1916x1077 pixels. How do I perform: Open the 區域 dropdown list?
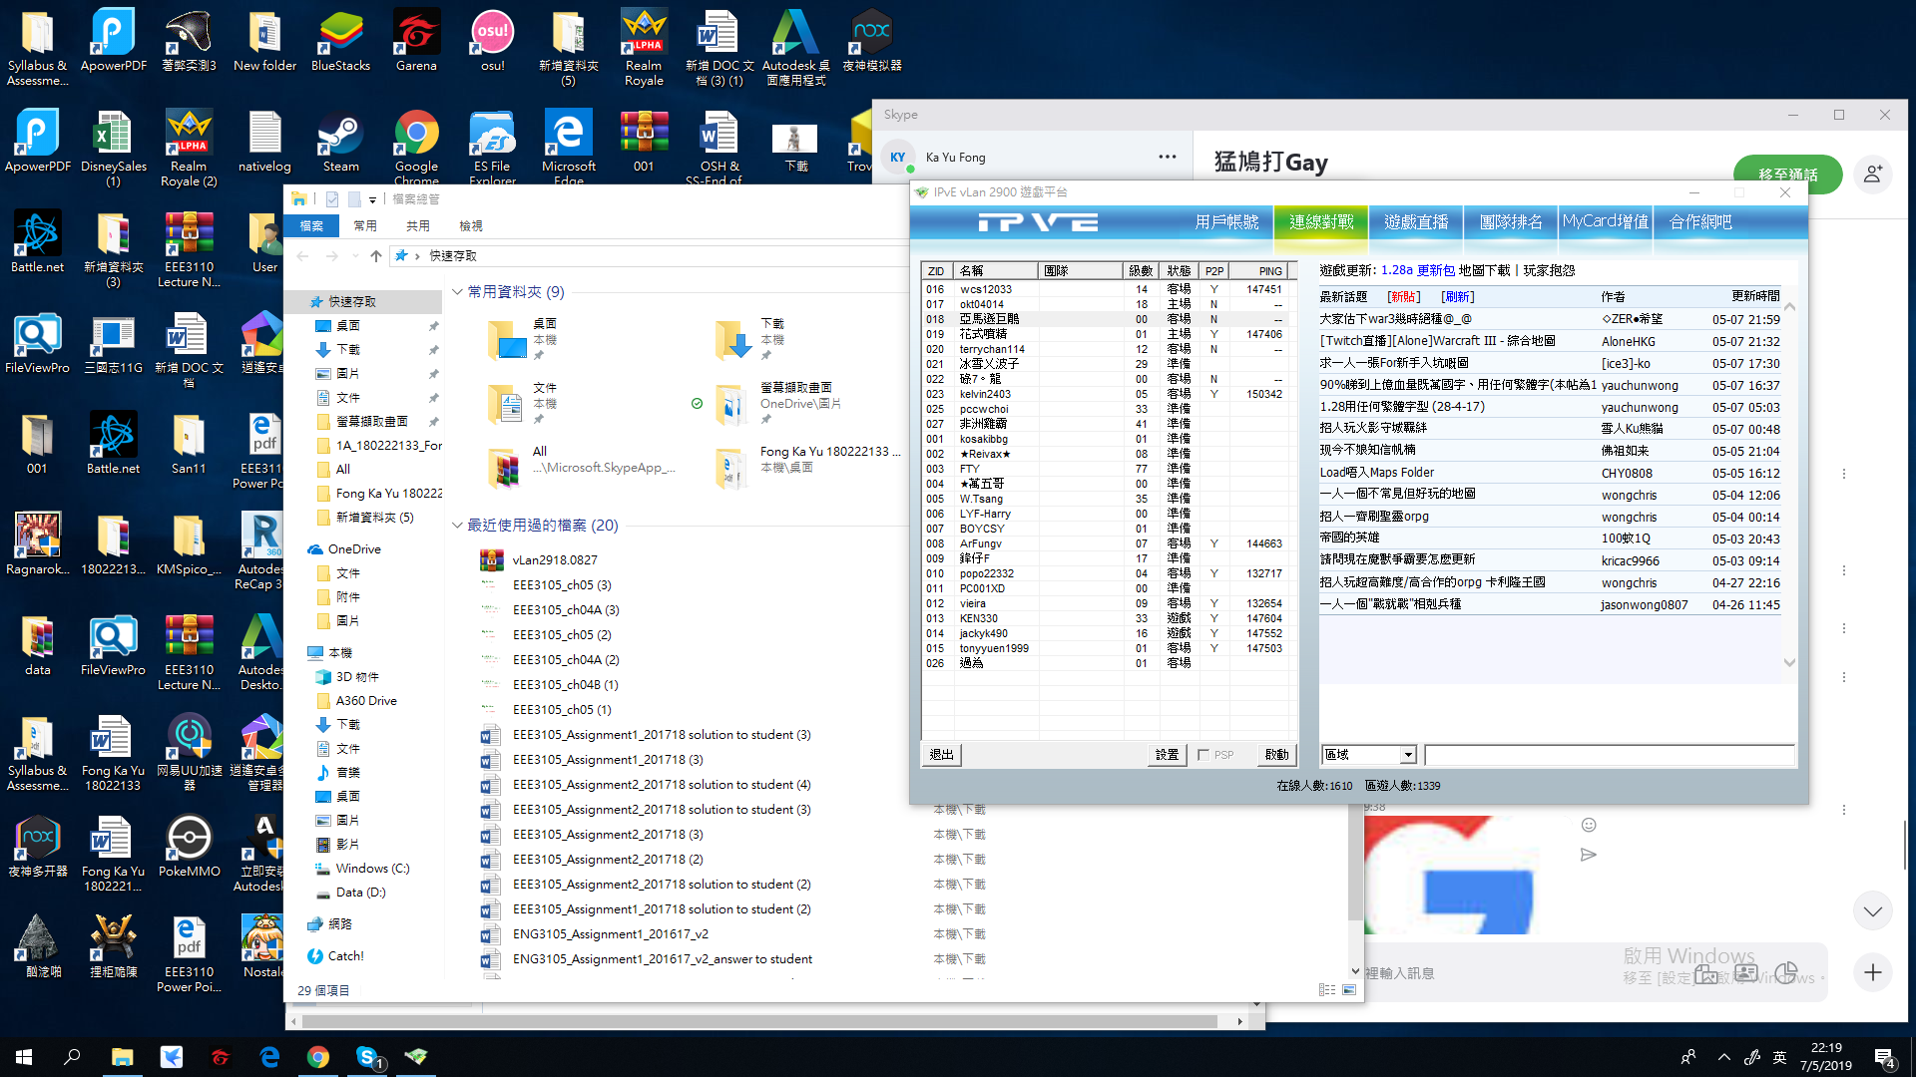1407,755
